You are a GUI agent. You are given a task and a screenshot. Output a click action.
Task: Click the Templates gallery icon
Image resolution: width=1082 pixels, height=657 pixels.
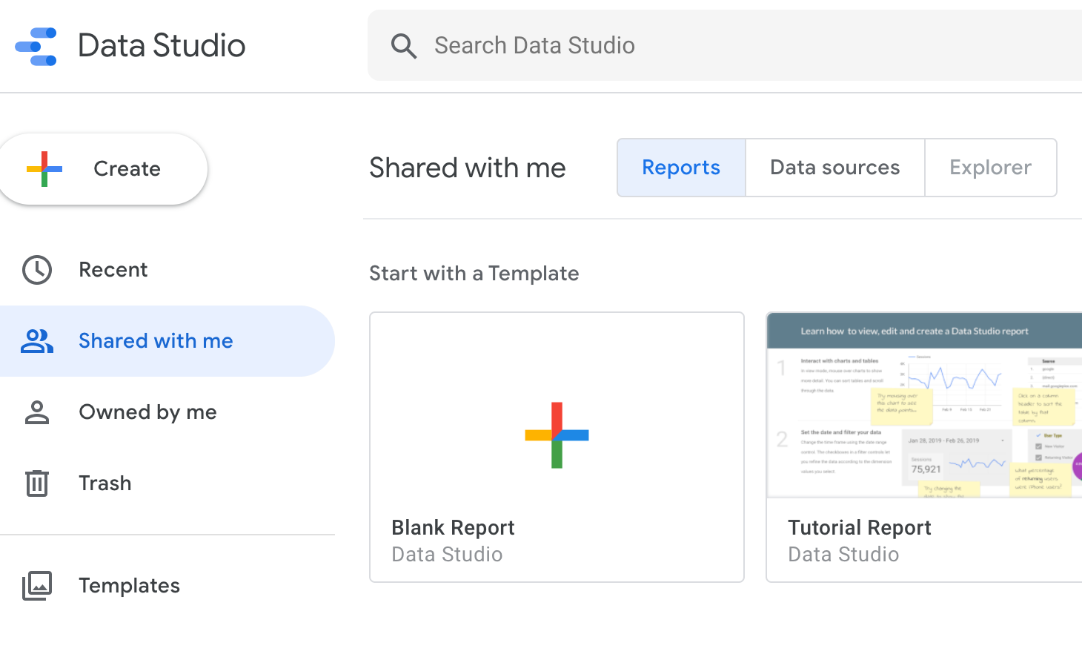37,586
